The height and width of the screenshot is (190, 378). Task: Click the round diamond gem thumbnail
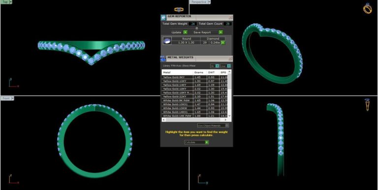pos(167,41)
